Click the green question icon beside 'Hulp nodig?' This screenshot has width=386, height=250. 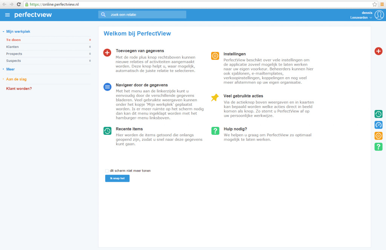(x=215, y=131)
